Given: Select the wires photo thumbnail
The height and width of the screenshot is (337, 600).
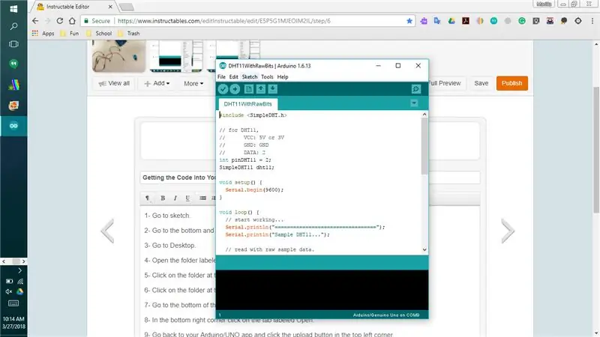Looking at the screenshot, I should (119, 56).
